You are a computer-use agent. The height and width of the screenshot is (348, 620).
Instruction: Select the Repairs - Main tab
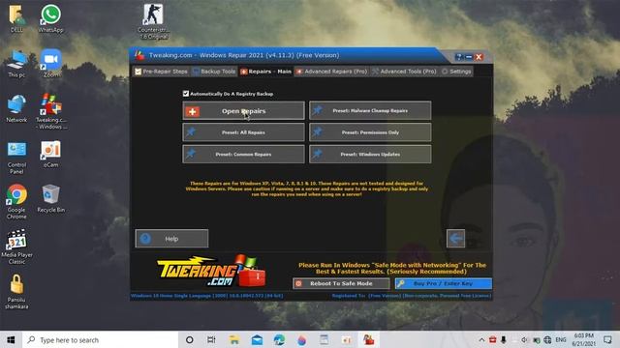point(265,72)
